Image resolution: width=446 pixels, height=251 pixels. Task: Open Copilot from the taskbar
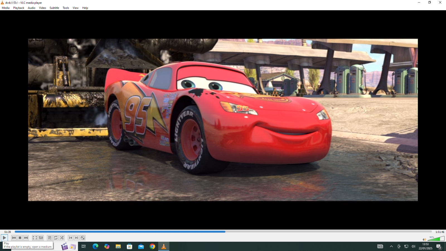point(107,246)
